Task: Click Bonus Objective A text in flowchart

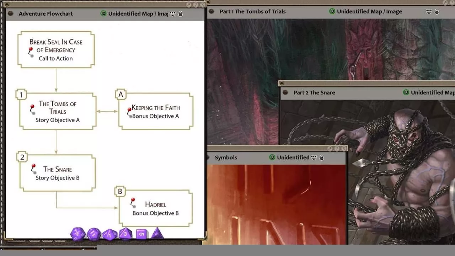Action: click(x=155, y=116)
